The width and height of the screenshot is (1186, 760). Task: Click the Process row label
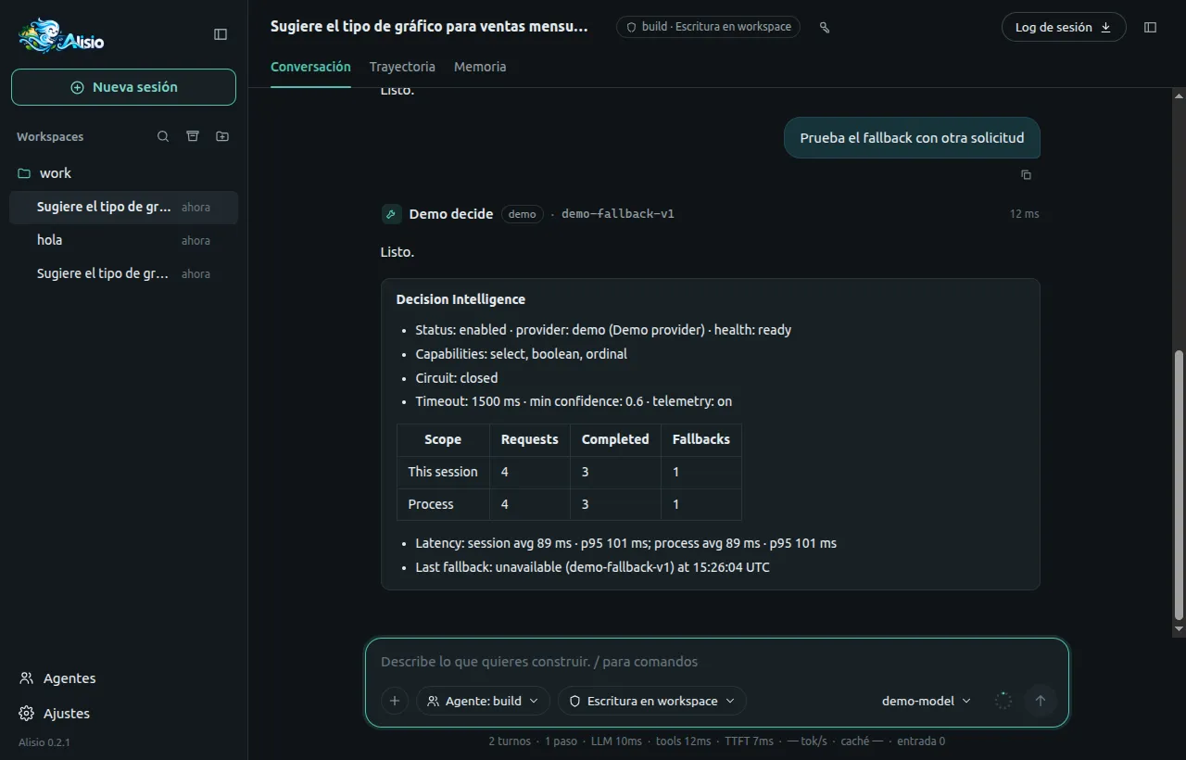[x=431, y=504]
